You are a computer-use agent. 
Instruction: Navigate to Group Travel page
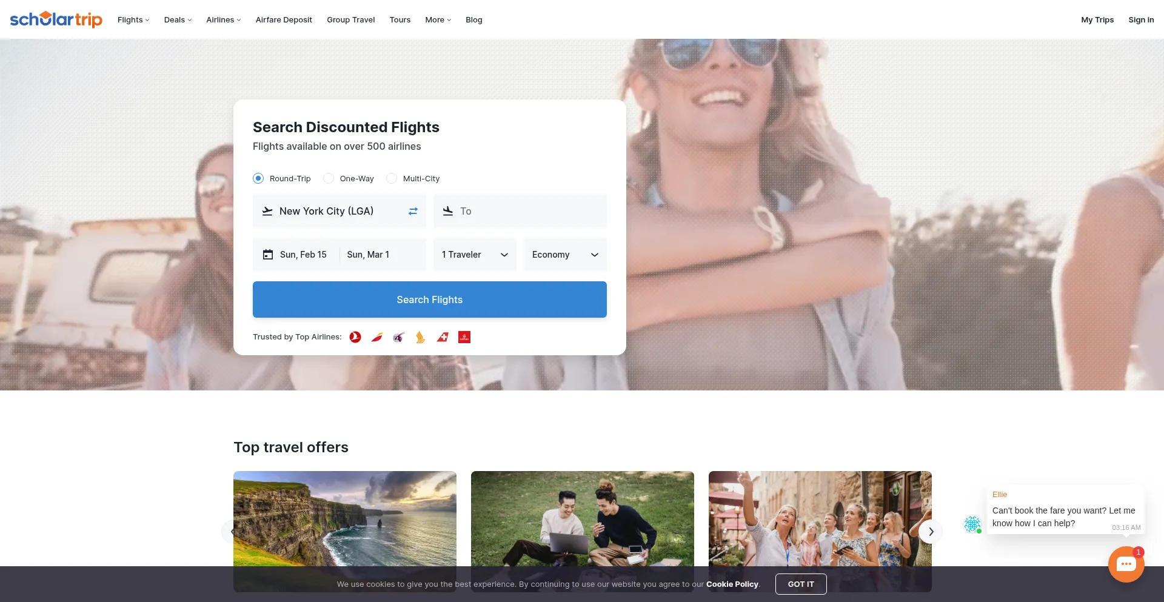350,19
